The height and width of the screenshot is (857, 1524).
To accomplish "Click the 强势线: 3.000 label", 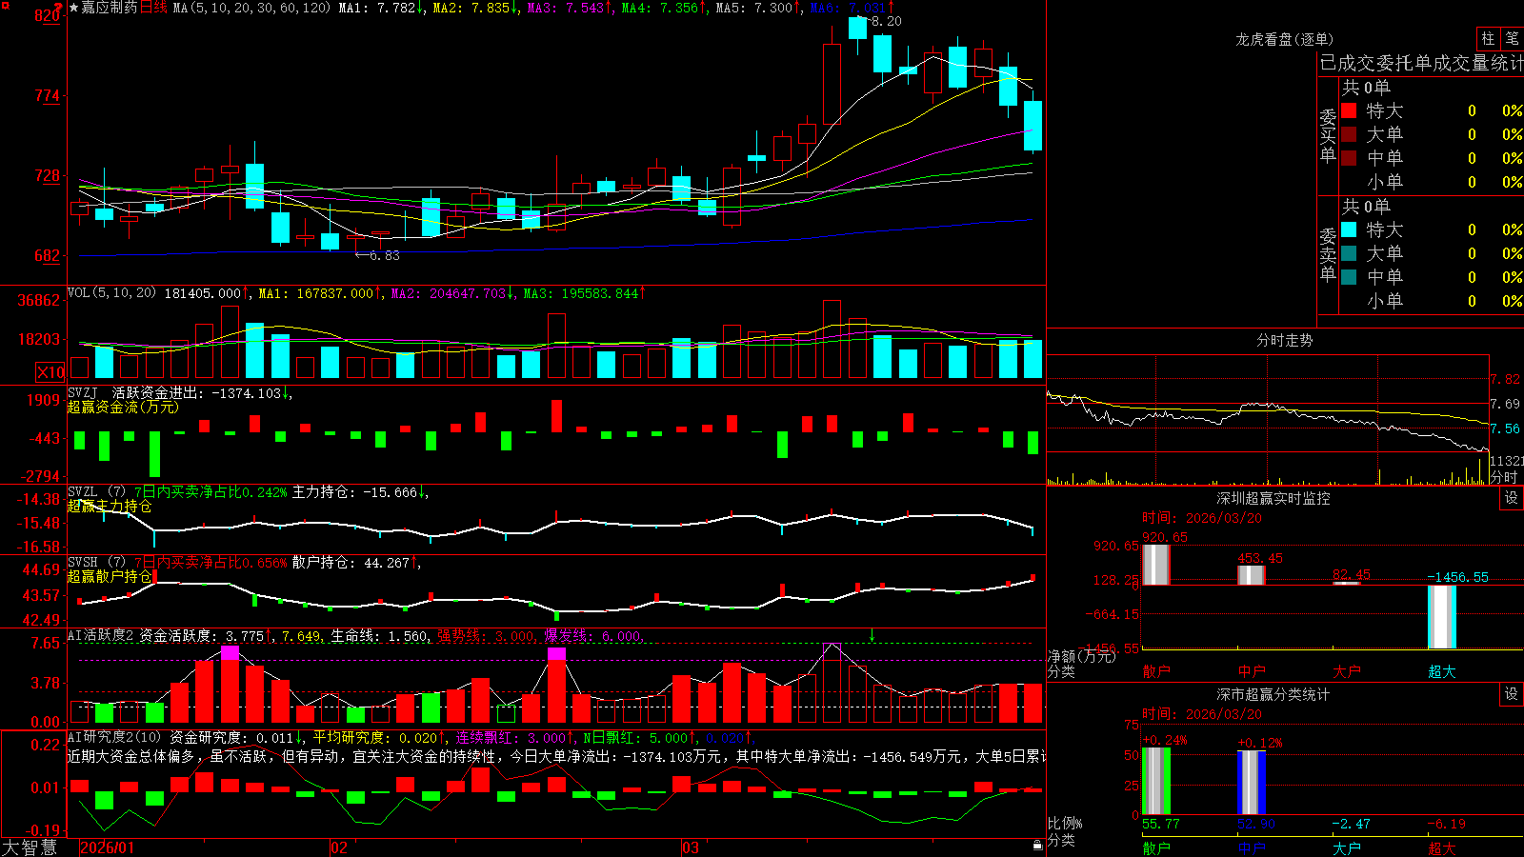I will [486, 636].
